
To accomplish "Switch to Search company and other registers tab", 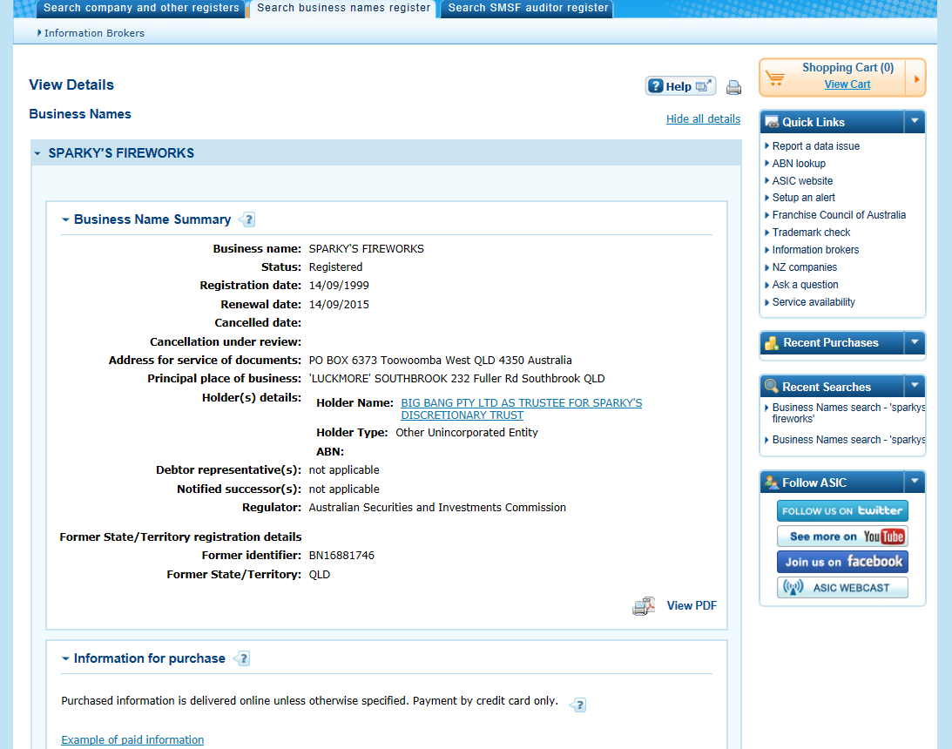I will (x=141, y=9).
